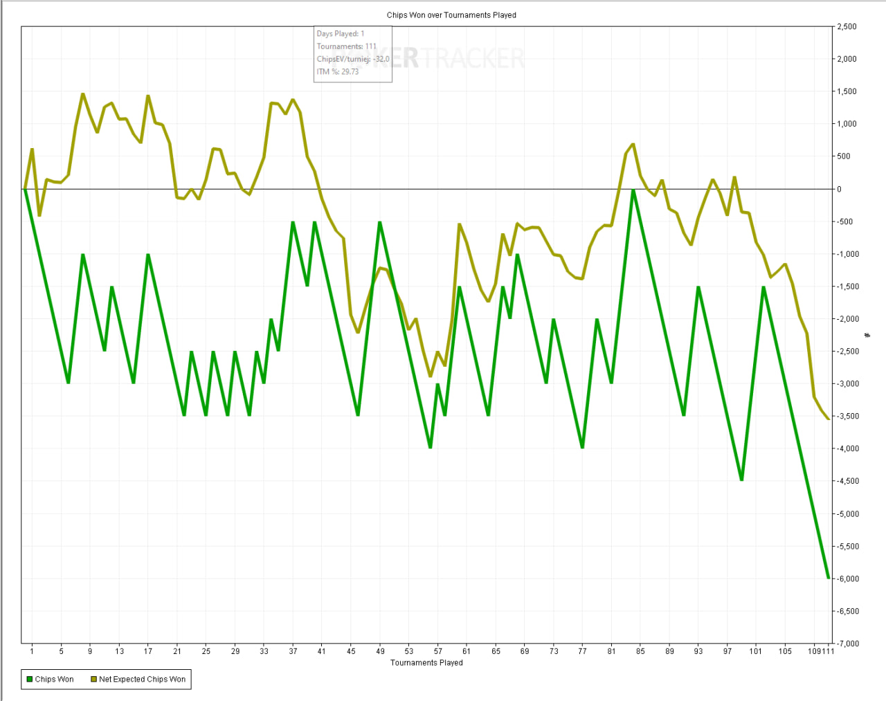This screenshot has width=886, height=701.
Task: Click the y-axis label -6,000
Action: [x=847, y=579]
